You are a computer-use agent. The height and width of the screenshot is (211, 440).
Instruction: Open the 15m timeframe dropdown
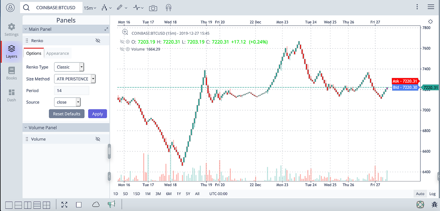(90, 8)
